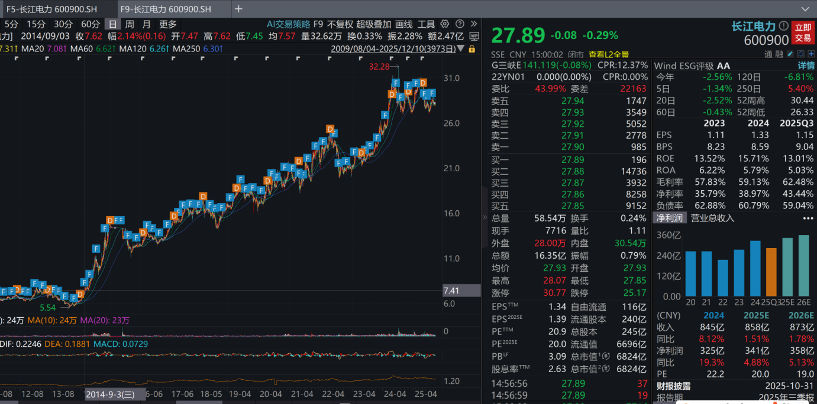Click the help question mark icon
Screen dimensions: 817x404
click(459, 24)
